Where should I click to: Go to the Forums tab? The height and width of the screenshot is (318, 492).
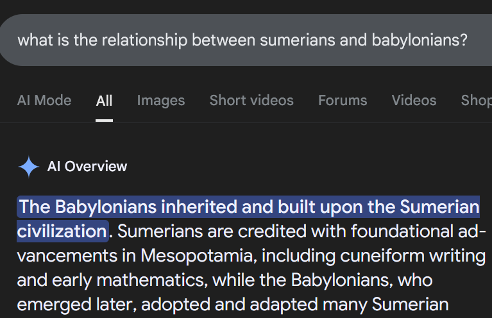pyautogui.click(x=343, y=101)
